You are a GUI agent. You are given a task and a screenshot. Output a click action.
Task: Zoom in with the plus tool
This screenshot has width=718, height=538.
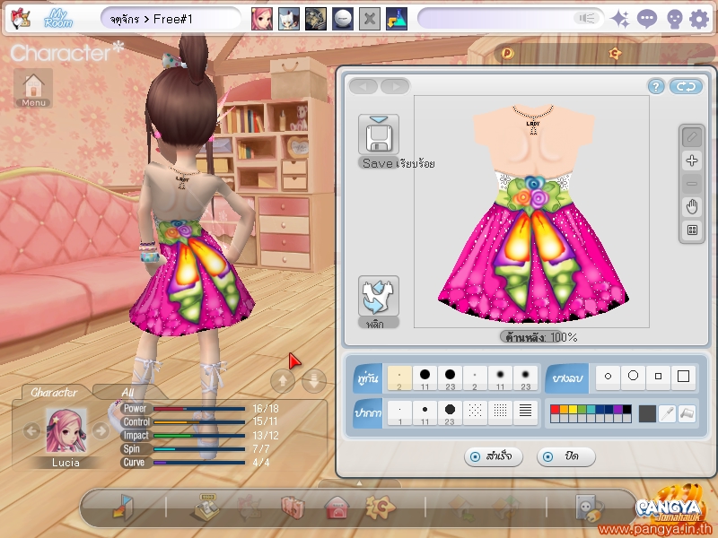[x=692, y=161]
